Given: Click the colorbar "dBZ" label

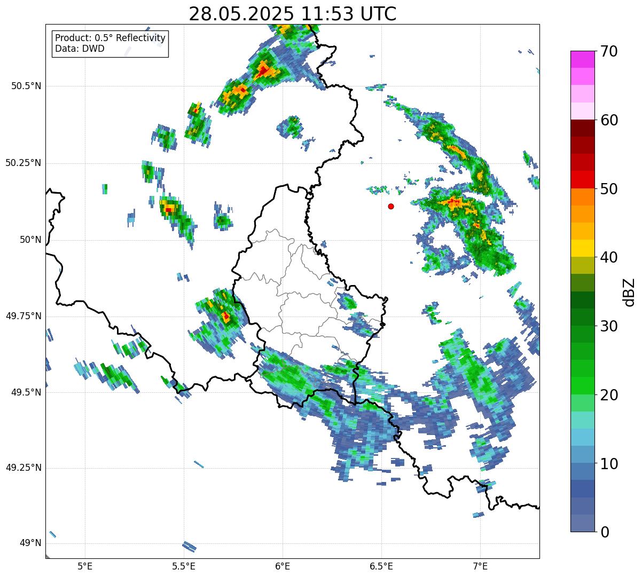Looking at the screenshot, I should (629, 291).
